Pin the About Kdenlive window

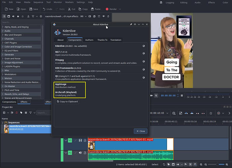coord(131,24)
